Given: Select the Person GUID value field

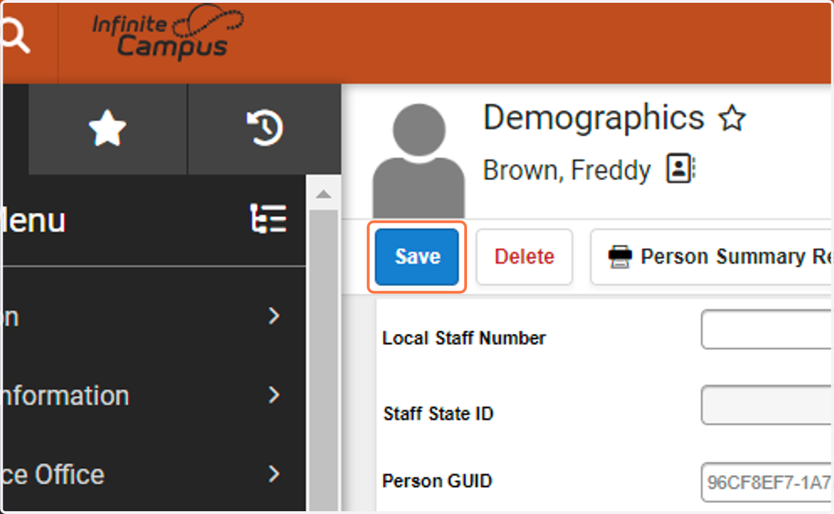Looking at the screenshot, I should [767, 481].
